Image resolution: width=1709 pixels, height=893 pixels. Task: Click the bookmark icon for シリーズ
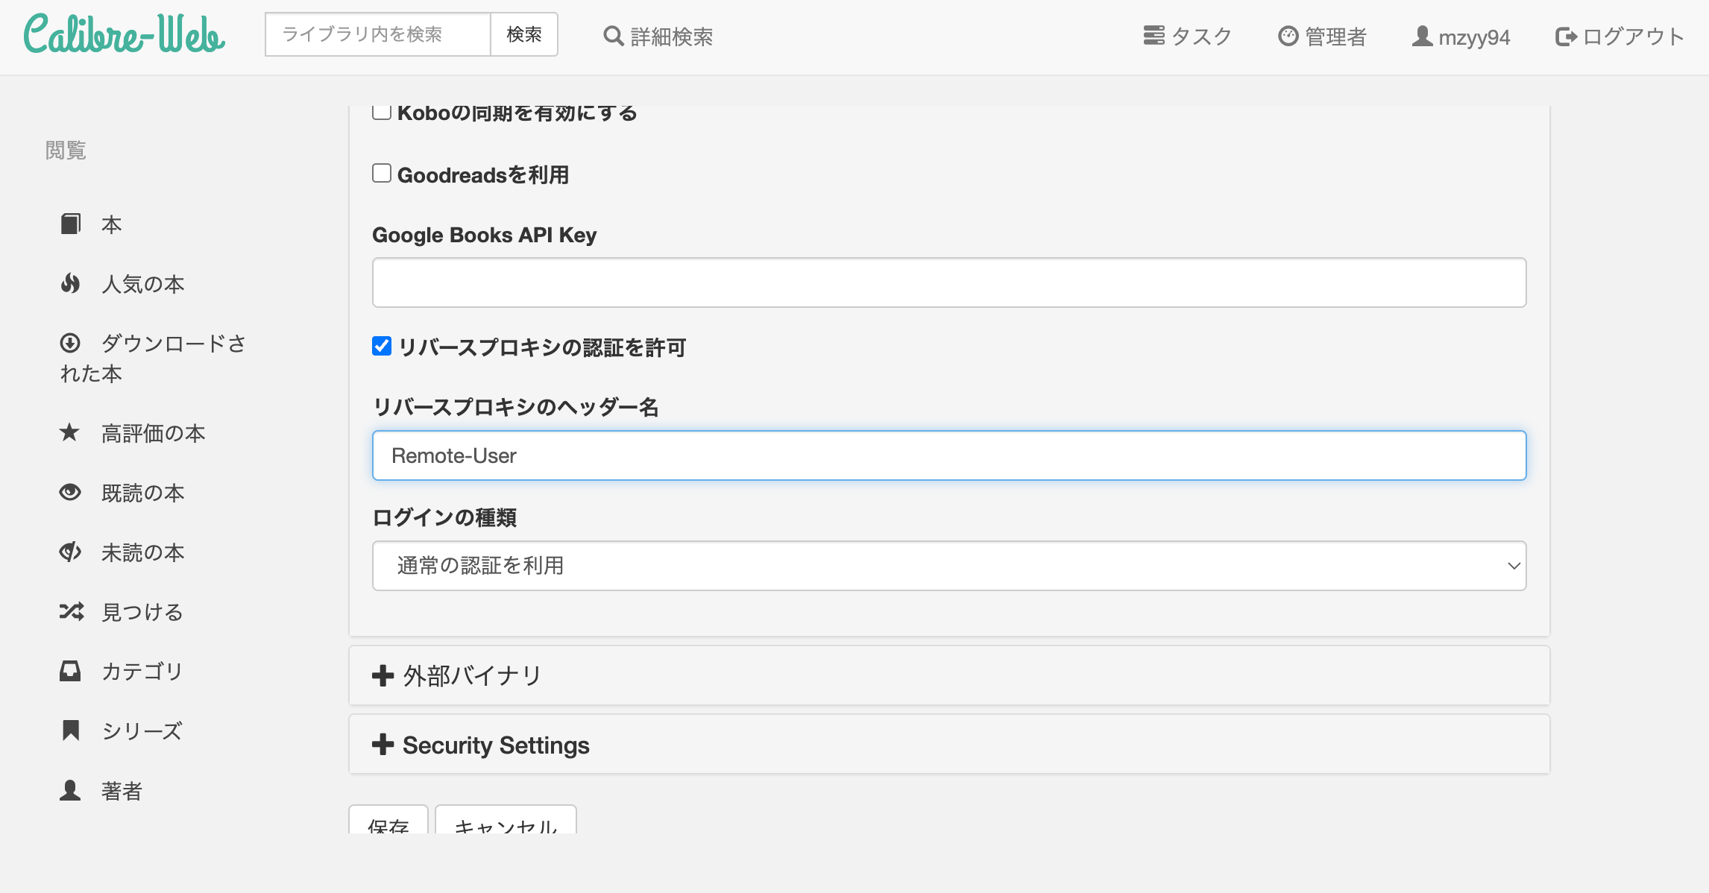(x=71, y=731)
